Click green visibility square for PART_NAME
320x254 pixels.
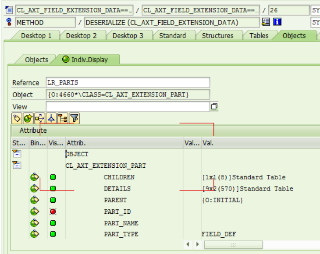[x=53, y=223]
